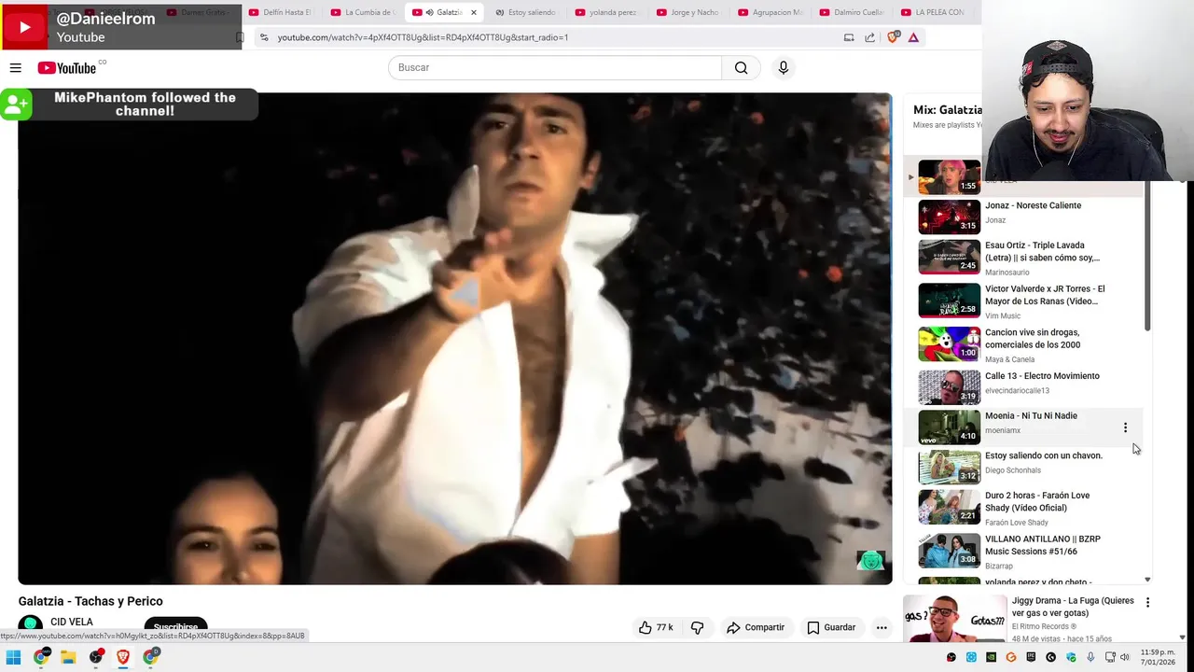
Task: Click the Mix: Galatzia playlist title
Action: [947, 109]
